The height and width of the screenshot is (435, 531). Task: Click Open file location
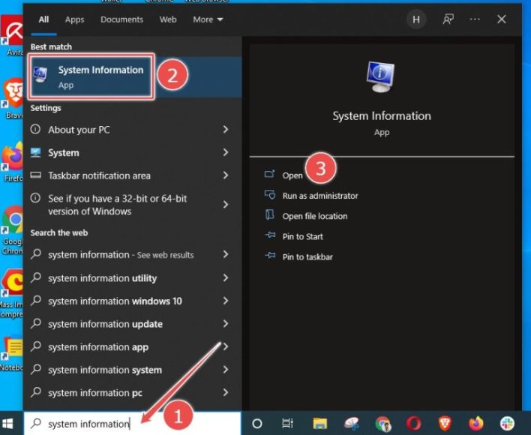coord(315,216)
